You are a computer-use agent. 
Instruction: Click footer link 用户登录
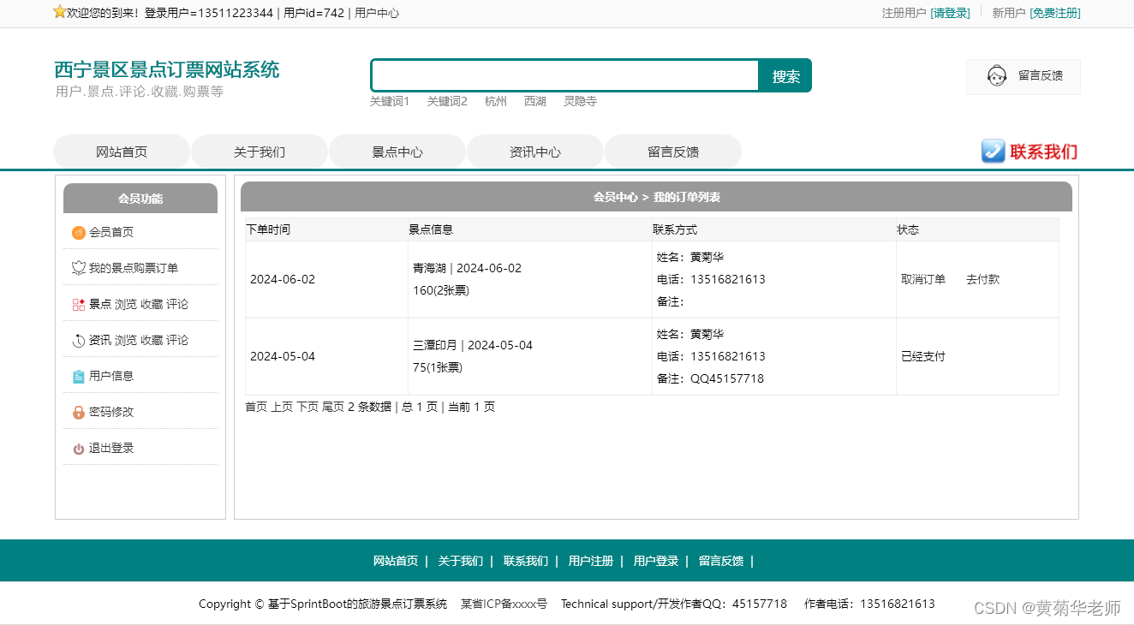656,561
